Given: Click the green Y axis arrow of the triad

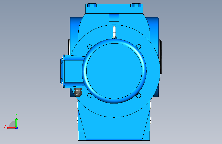Looking at the screenshot, I should (x=16, y=123).
